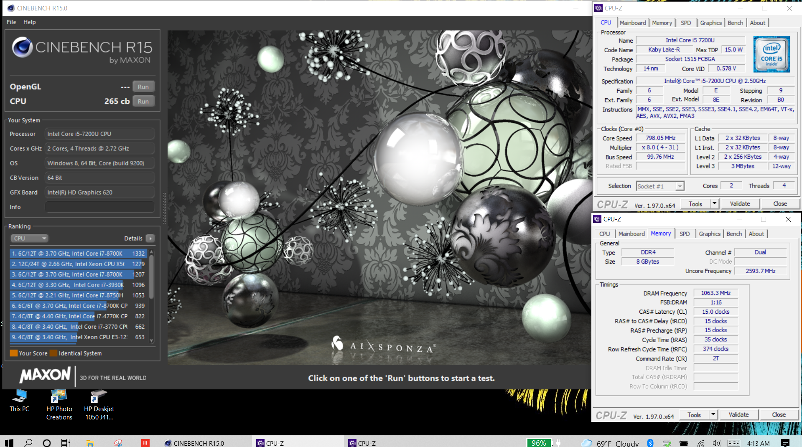Switch to About tab in top CPU-Z
802x447 pixels.
point(758,23)
